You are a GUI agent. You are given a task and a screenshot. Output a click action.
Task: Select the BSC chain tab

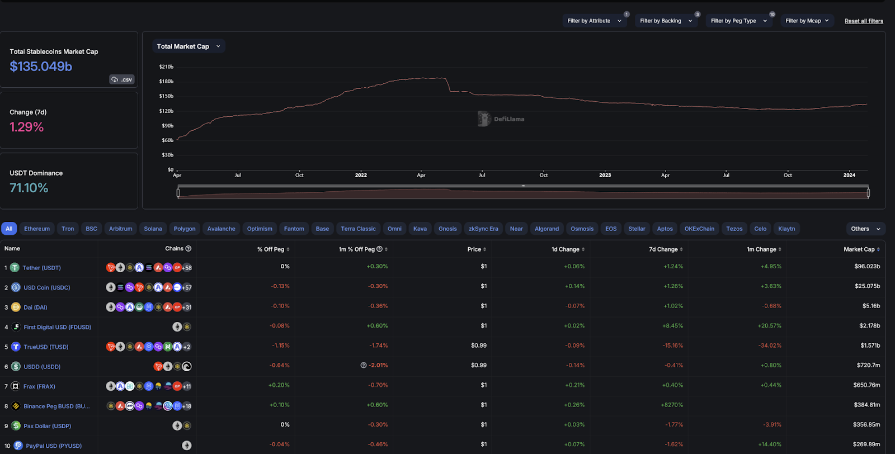(92, 229)
